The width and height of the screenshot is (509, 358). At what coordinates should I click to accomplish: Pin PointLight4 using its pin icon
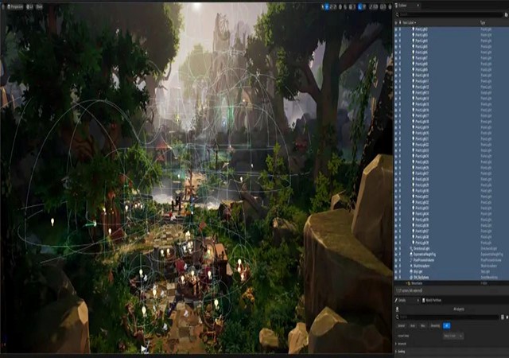click(x=400, y=41)
